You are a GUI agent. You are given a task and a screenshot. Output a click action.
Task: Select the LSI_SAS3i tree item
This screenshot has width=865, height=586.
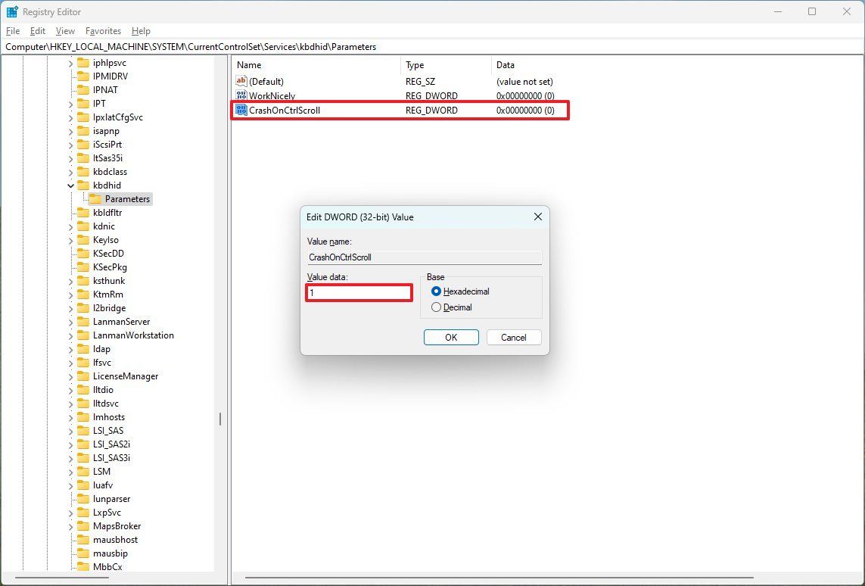[x=111, y=458]
